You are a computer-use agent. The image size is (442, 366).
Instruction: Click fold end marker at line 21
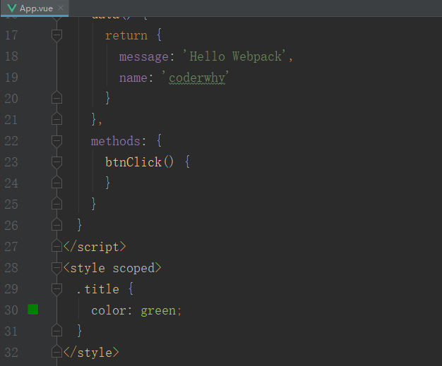[56, 118]
